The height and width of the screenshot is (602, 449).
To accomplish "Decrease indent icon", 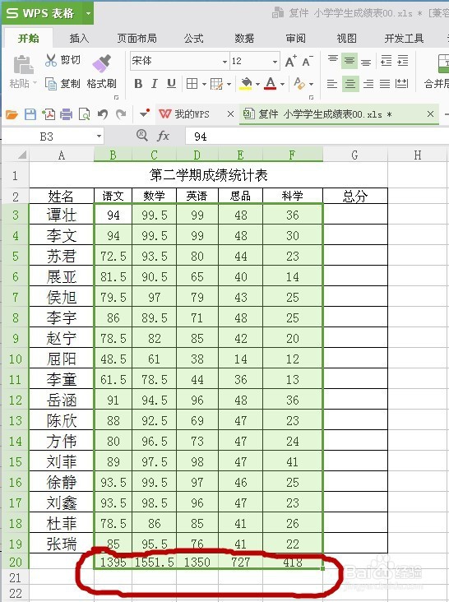I will (386, 60).
